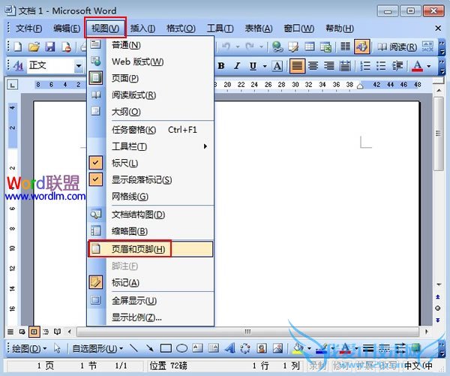Image resolution: width=450 pixels, height=376 pixels.
Task: Select the Oval drawing tool
Action: [181, 348]
